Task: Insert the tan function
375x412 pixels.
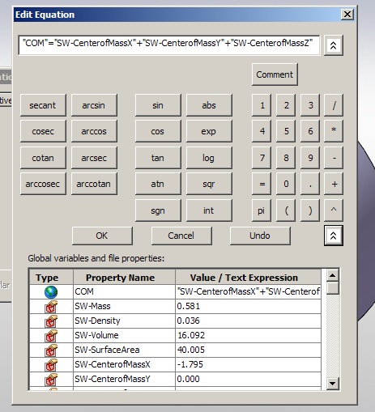Action: [x=158, y=158]
